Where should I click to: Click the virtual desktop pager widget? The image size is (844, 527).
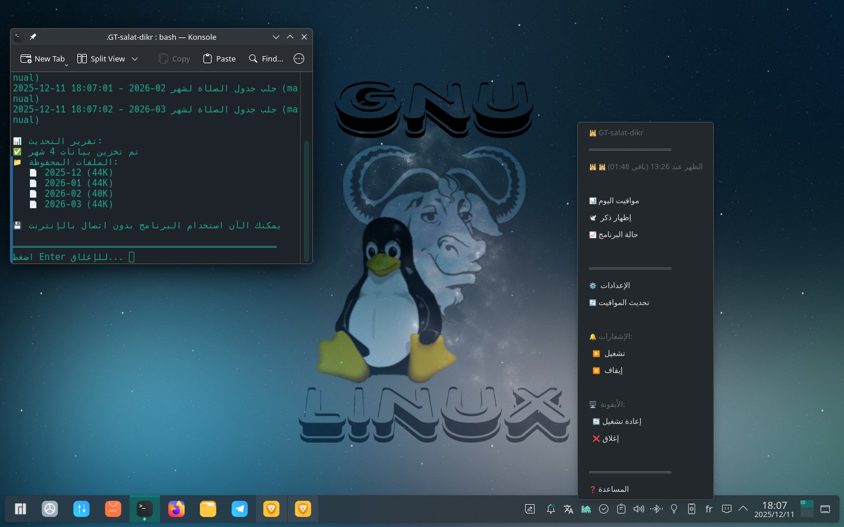(806, 509)
